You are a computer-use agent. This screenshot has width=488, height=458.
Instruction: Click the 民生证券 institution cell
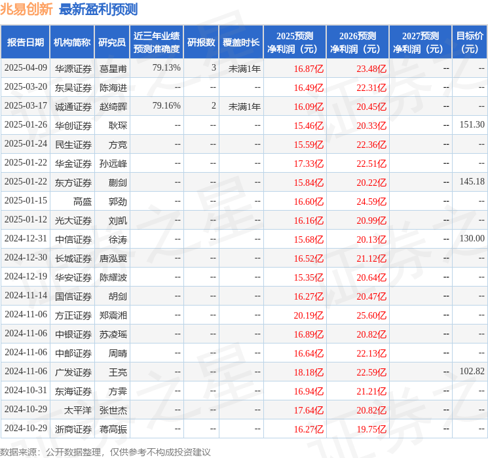73,145
